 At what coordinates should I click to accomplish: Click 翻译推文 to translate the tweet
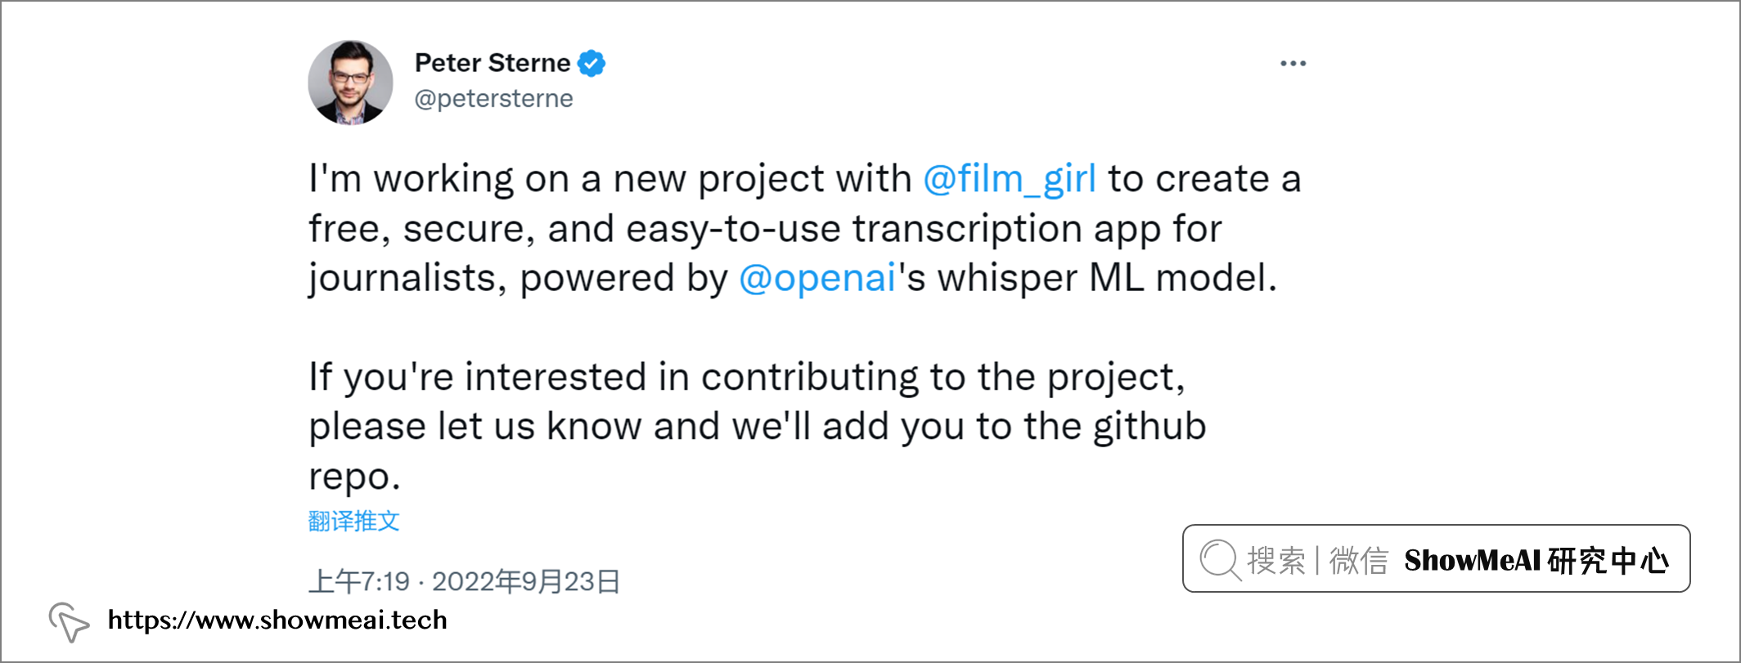pyautogui.click(x=353, y=521)
